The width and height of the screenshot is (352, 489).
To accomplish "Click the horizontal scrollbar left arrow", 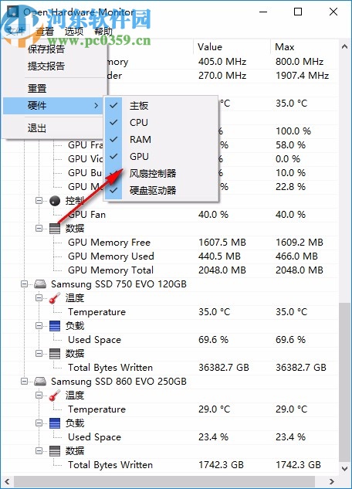I will [8, 482].
